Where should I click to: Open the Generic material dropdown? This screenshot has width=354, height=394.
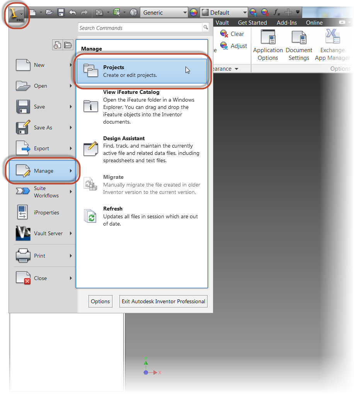(185, 12)
